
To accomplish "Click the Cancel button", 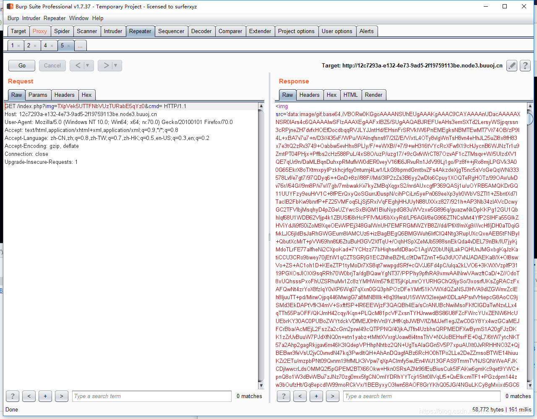I will [52, 65].
